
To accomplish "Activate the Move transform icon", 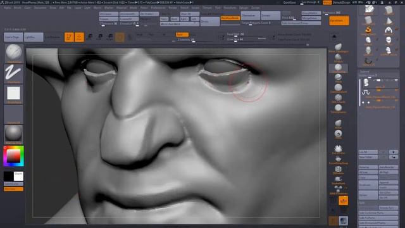I will click(90, 37).
